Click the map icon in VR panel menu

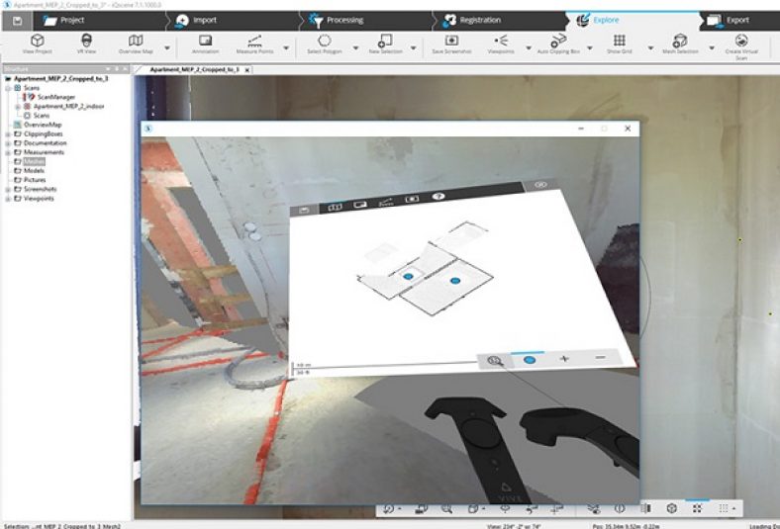(x=335, y=207)
